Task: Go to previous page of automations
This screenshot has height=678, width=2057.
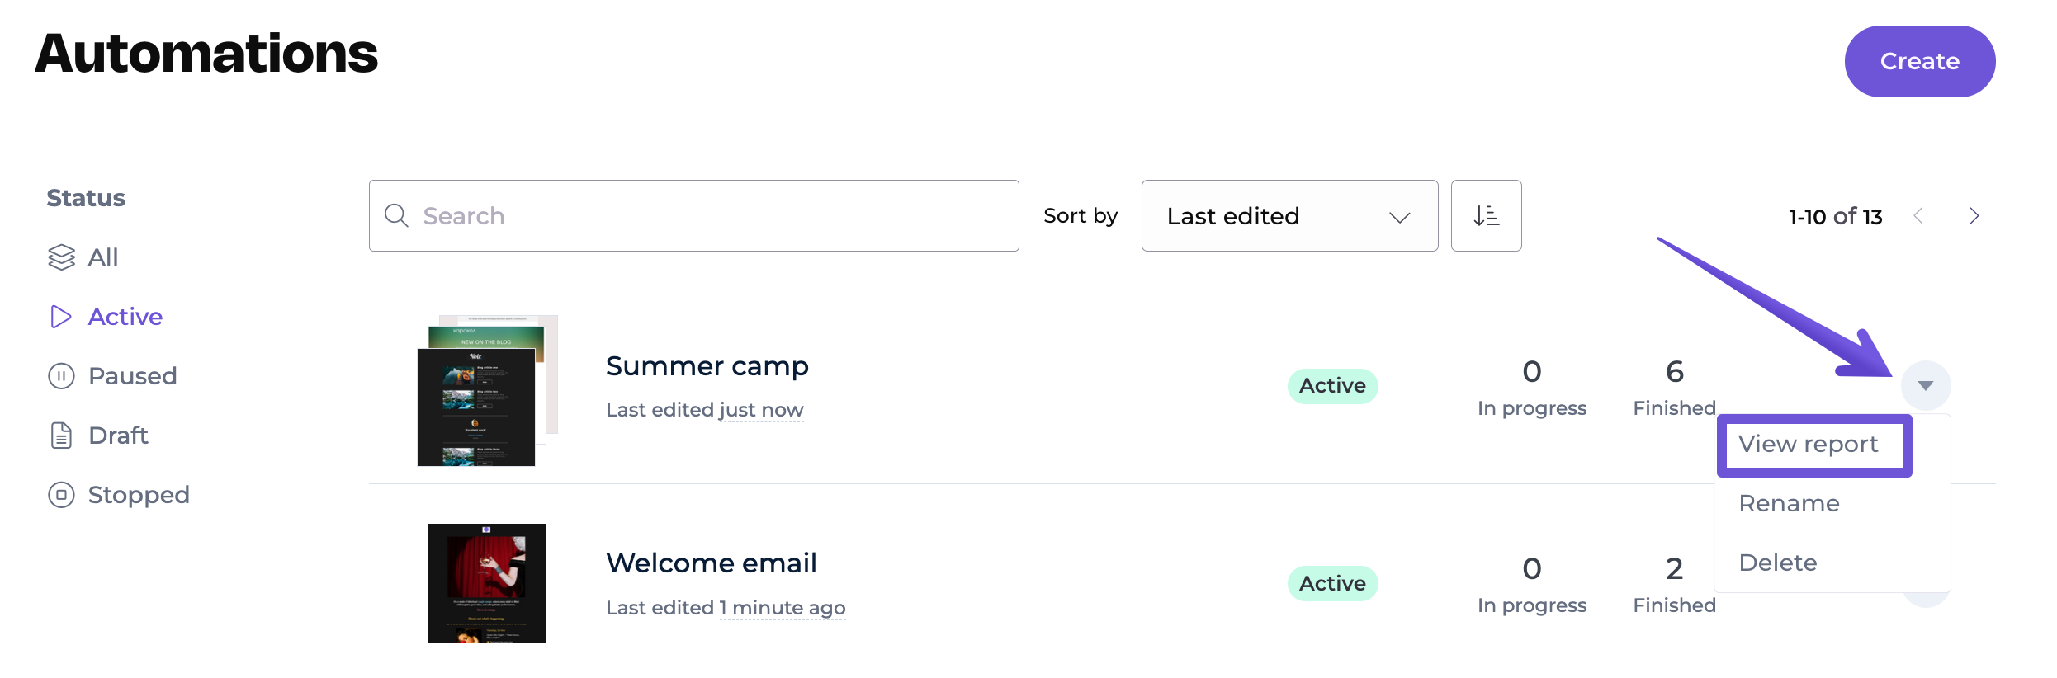Action: [x=1918, y=216]
